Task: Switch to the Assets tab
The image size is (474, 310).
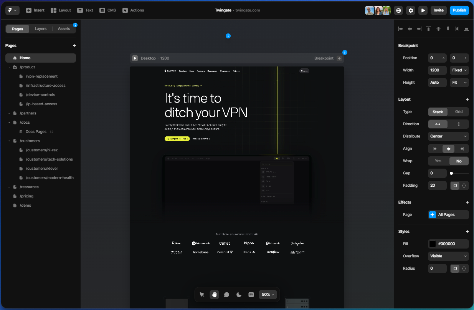Action: click(64, 28)
